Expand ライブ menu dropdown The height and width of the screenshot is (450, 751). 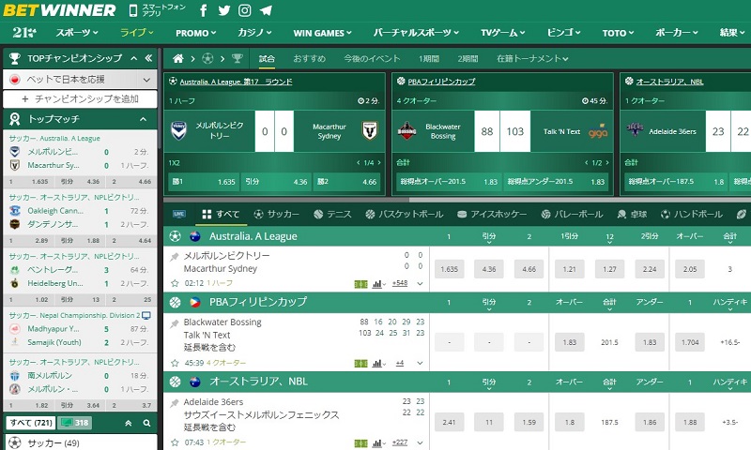tap(136, 33)
